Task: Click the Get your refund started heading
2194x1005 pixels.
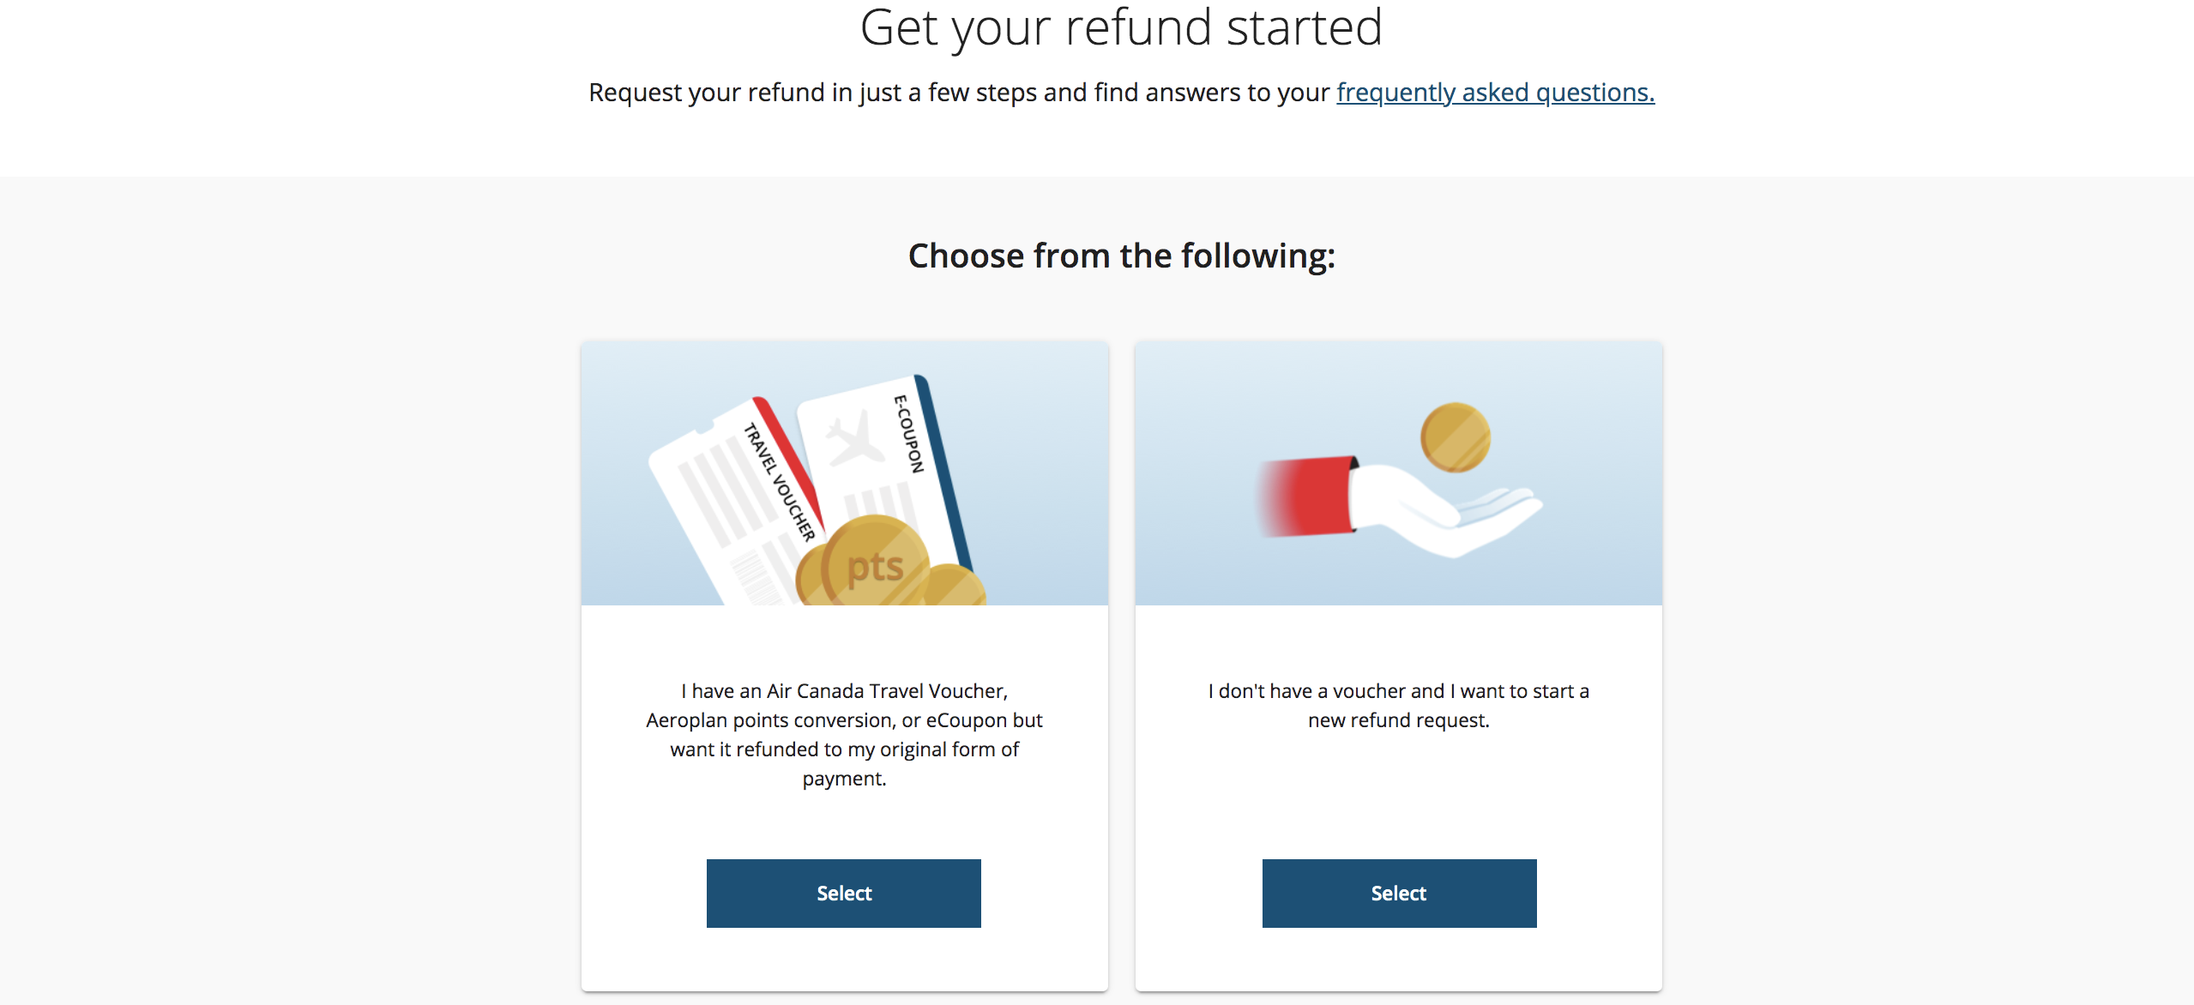Action: [x=1096, y=27]
